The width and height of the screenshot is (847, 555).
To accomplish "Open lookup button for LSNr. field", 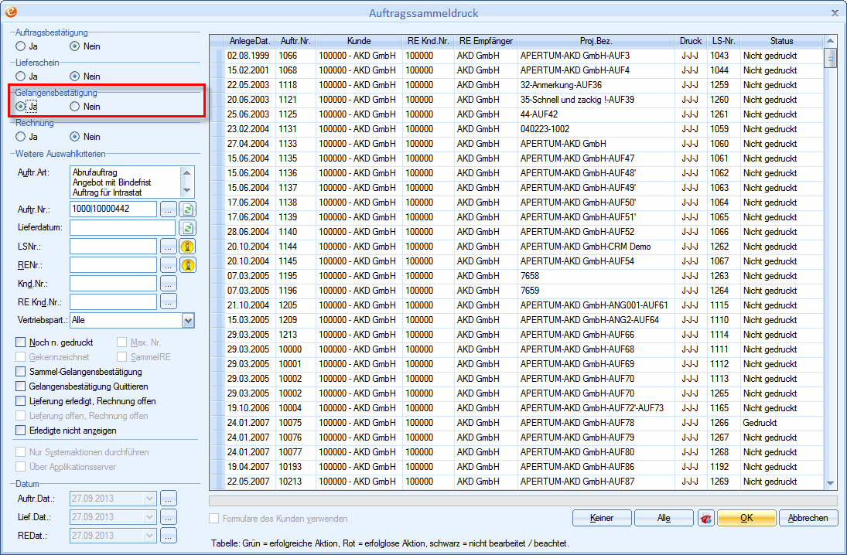I will (x=169, y=247).
